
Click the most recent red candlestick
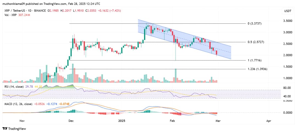217,53
